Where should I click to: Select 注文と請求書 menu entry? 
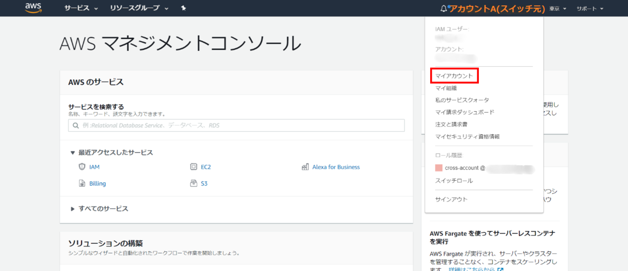coord(451,124)
